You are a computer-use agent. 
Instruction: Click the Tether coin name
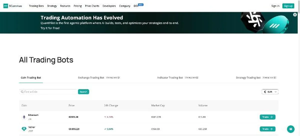click(x=31, y=127)
